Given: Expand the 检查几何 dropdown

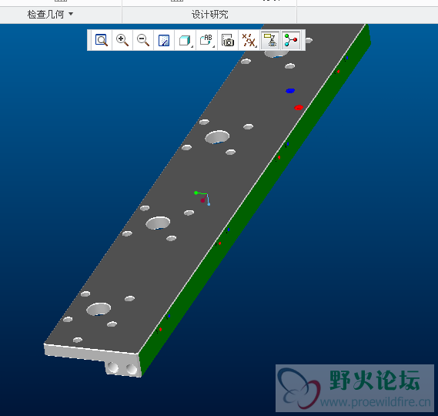Looking at the screenshot, I should 50,15.
